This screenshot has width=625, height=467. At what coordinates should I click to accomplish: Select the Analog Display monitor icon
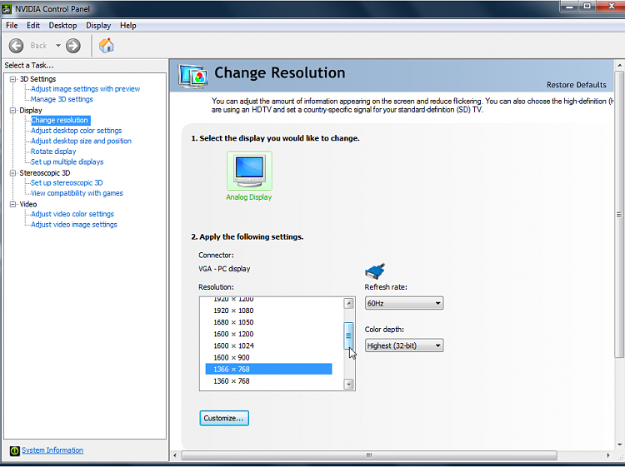coord(249,171)
